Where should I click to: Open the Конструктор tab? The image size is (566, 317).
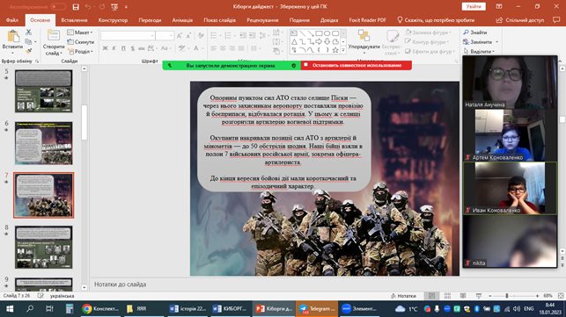coord(113,20)
